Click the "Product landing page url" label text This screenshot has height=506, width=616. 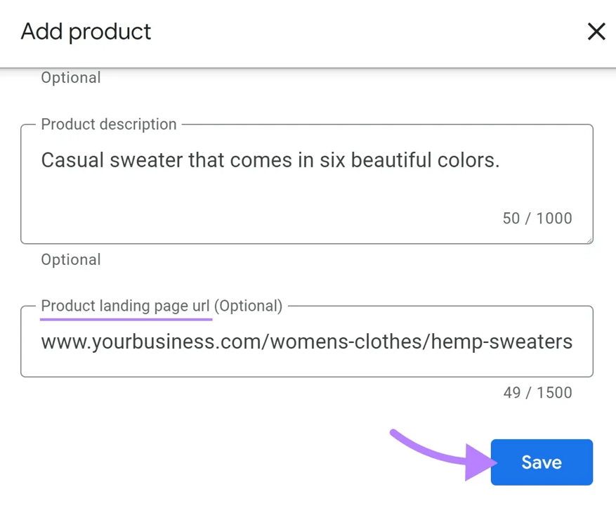point(125,306)
